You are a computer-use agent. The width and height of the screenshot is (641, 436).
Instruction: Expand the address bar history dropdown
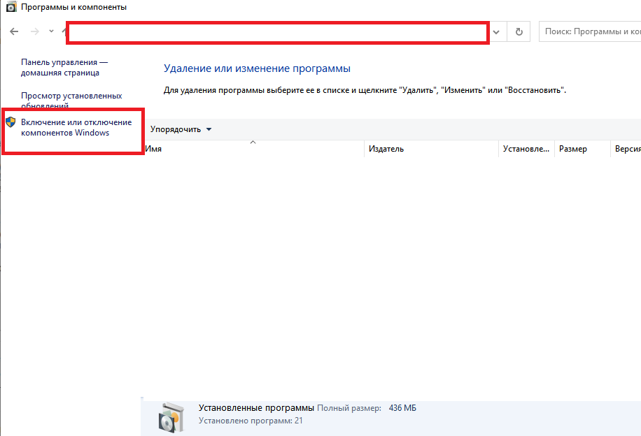click(496, 31)
